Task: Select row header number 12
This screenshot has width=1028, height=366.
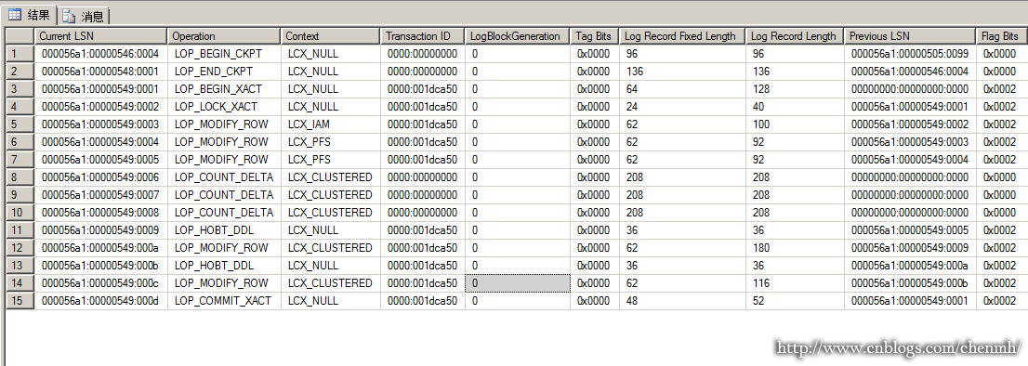Action: click(x=20, y=248)
